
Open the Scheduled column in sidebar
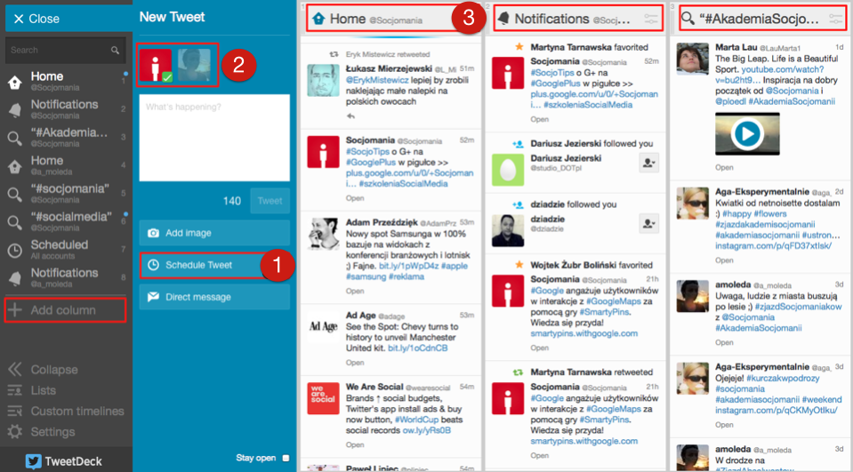point(65,250)
